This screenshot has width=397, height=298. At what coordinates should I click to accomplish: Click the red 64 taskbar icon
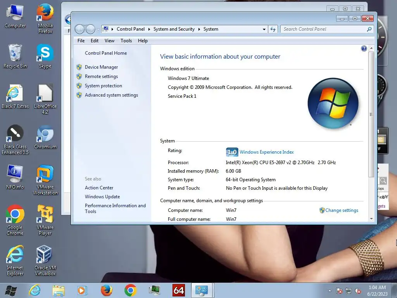(x=178, y=290)
